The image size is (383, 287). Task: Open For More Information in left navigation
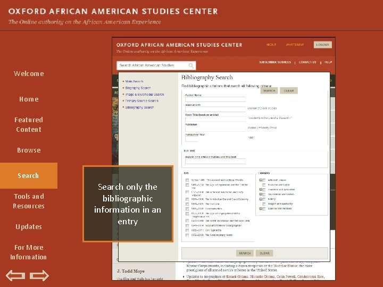pos(29,252)
